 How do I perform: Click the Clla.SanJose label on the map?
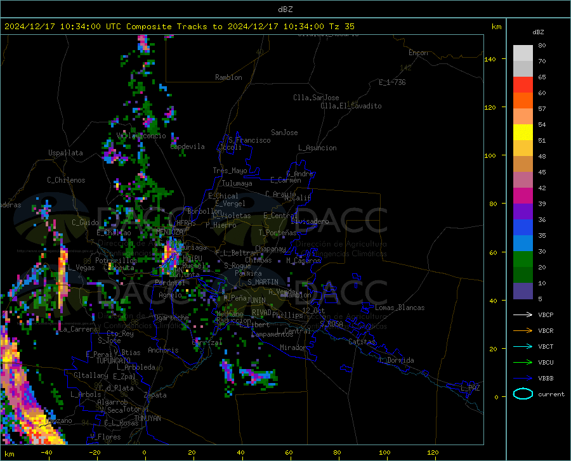[316, 98]
